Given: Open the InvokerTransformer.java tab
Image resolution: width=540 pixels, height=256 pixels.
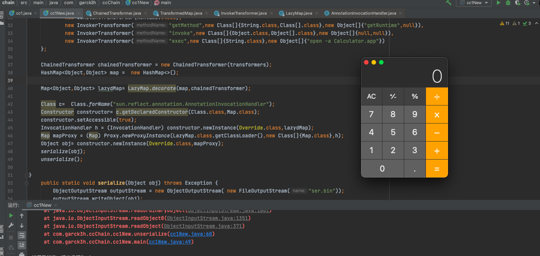Looking at the screenshot, I should [244, 13].
